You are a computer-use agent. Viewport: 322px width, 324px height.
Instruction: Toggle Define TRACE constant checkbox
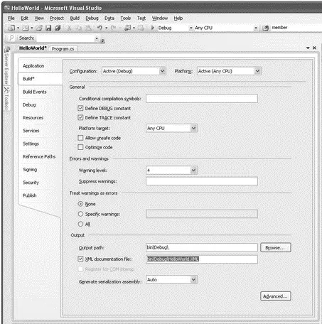tap(80, 117)
